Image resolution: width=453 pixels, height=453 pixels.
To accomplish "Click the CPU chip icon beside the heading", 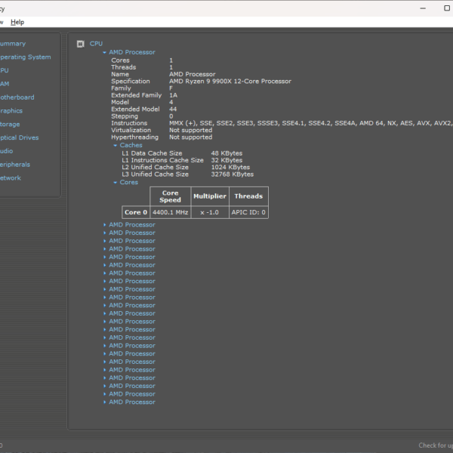I will point(81,44).
